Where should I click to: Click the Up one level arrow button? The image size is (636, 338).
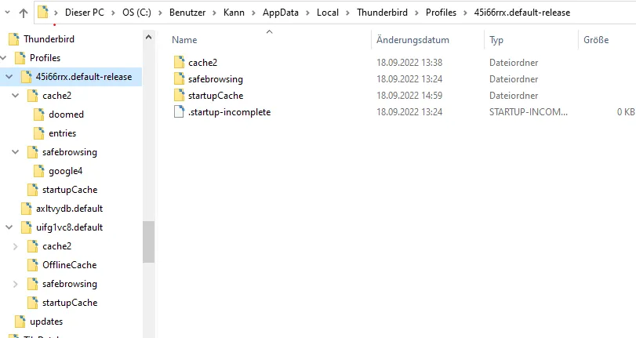(23, 13)
